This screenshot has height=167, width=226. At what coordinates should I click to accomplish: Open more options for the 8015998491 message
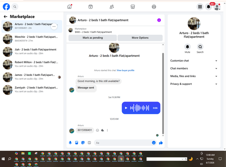pyautogui.click(x=107, y=130)
